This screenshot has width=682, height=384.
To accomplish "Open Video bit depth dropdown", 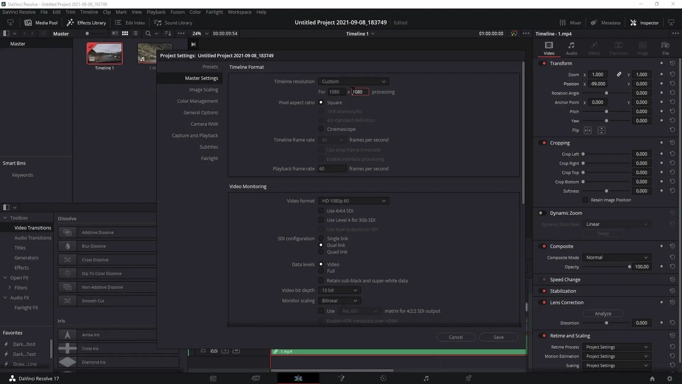I will click(x=339, y=290).
